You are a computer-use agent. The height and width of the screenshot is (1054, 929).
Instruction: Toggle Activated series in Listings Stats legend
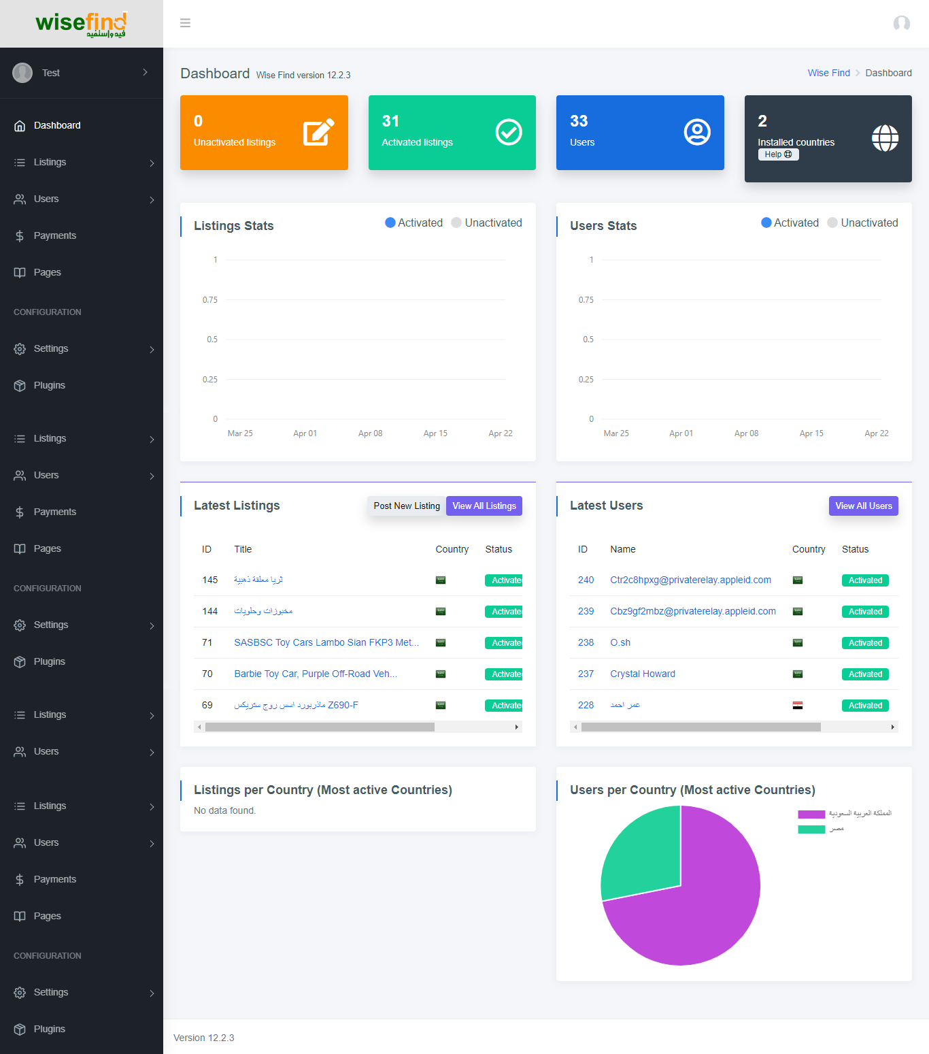pyautogui.click(x=413, y=223)
